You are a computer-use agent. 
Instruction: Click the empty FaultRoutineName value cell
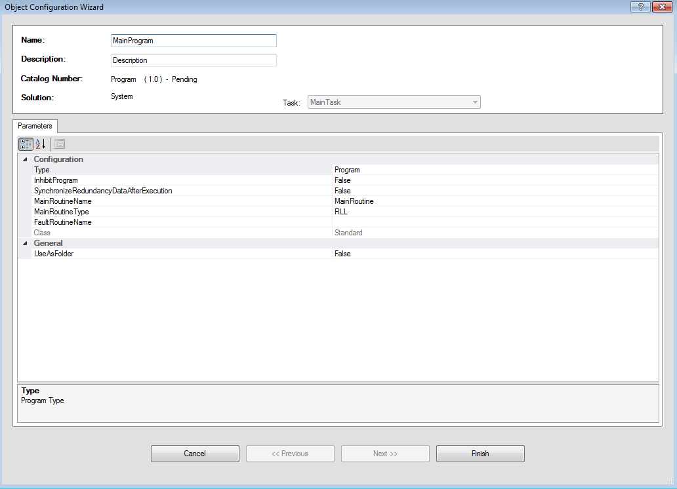pos(496,222)
